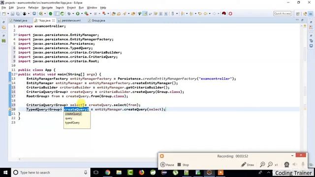Close the App.java editor tab
The width and height of the screenshot is (315, 177).
[54, 21]
